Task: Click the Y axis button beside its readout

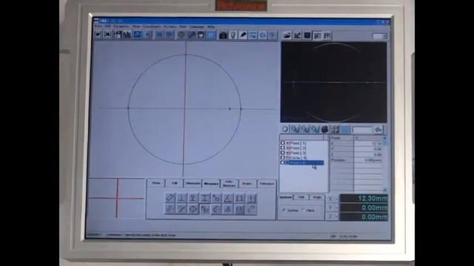Action: point(332,208)
